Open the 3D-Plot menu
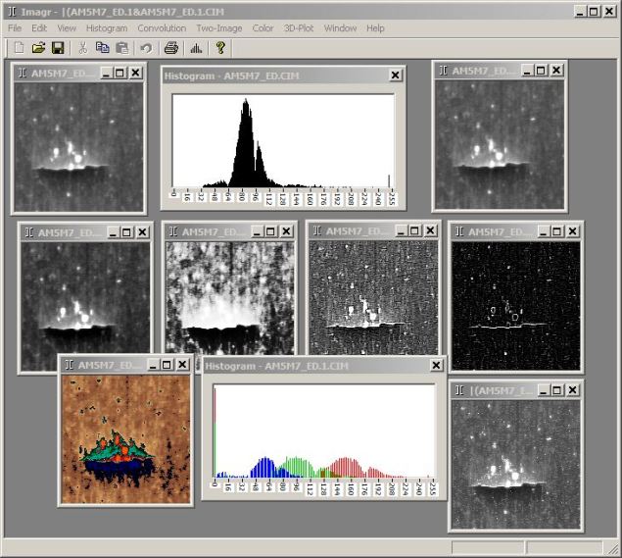Screen dimensions: 622x558 click(299, 28)
